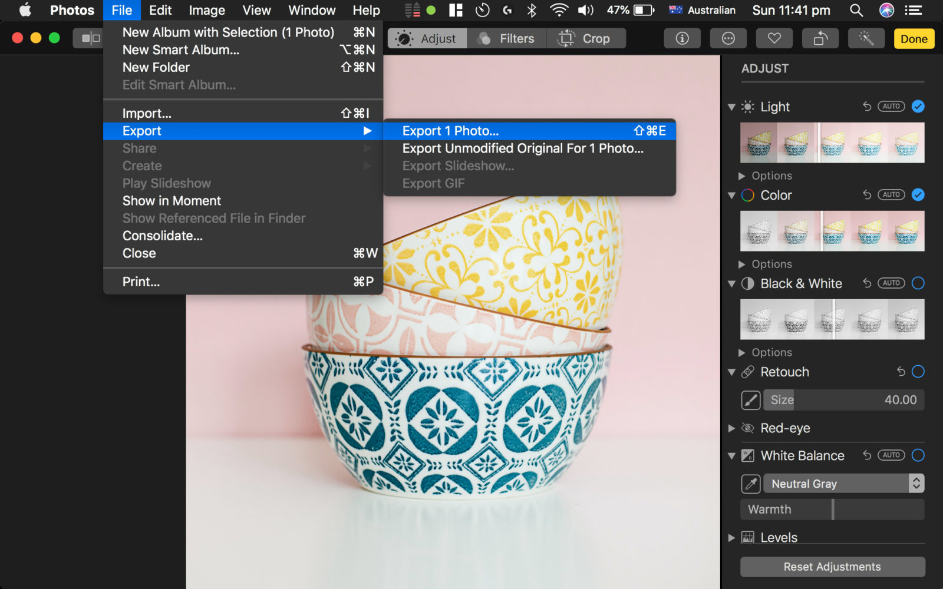Pick the White Balance eyedropper tool

750,484
